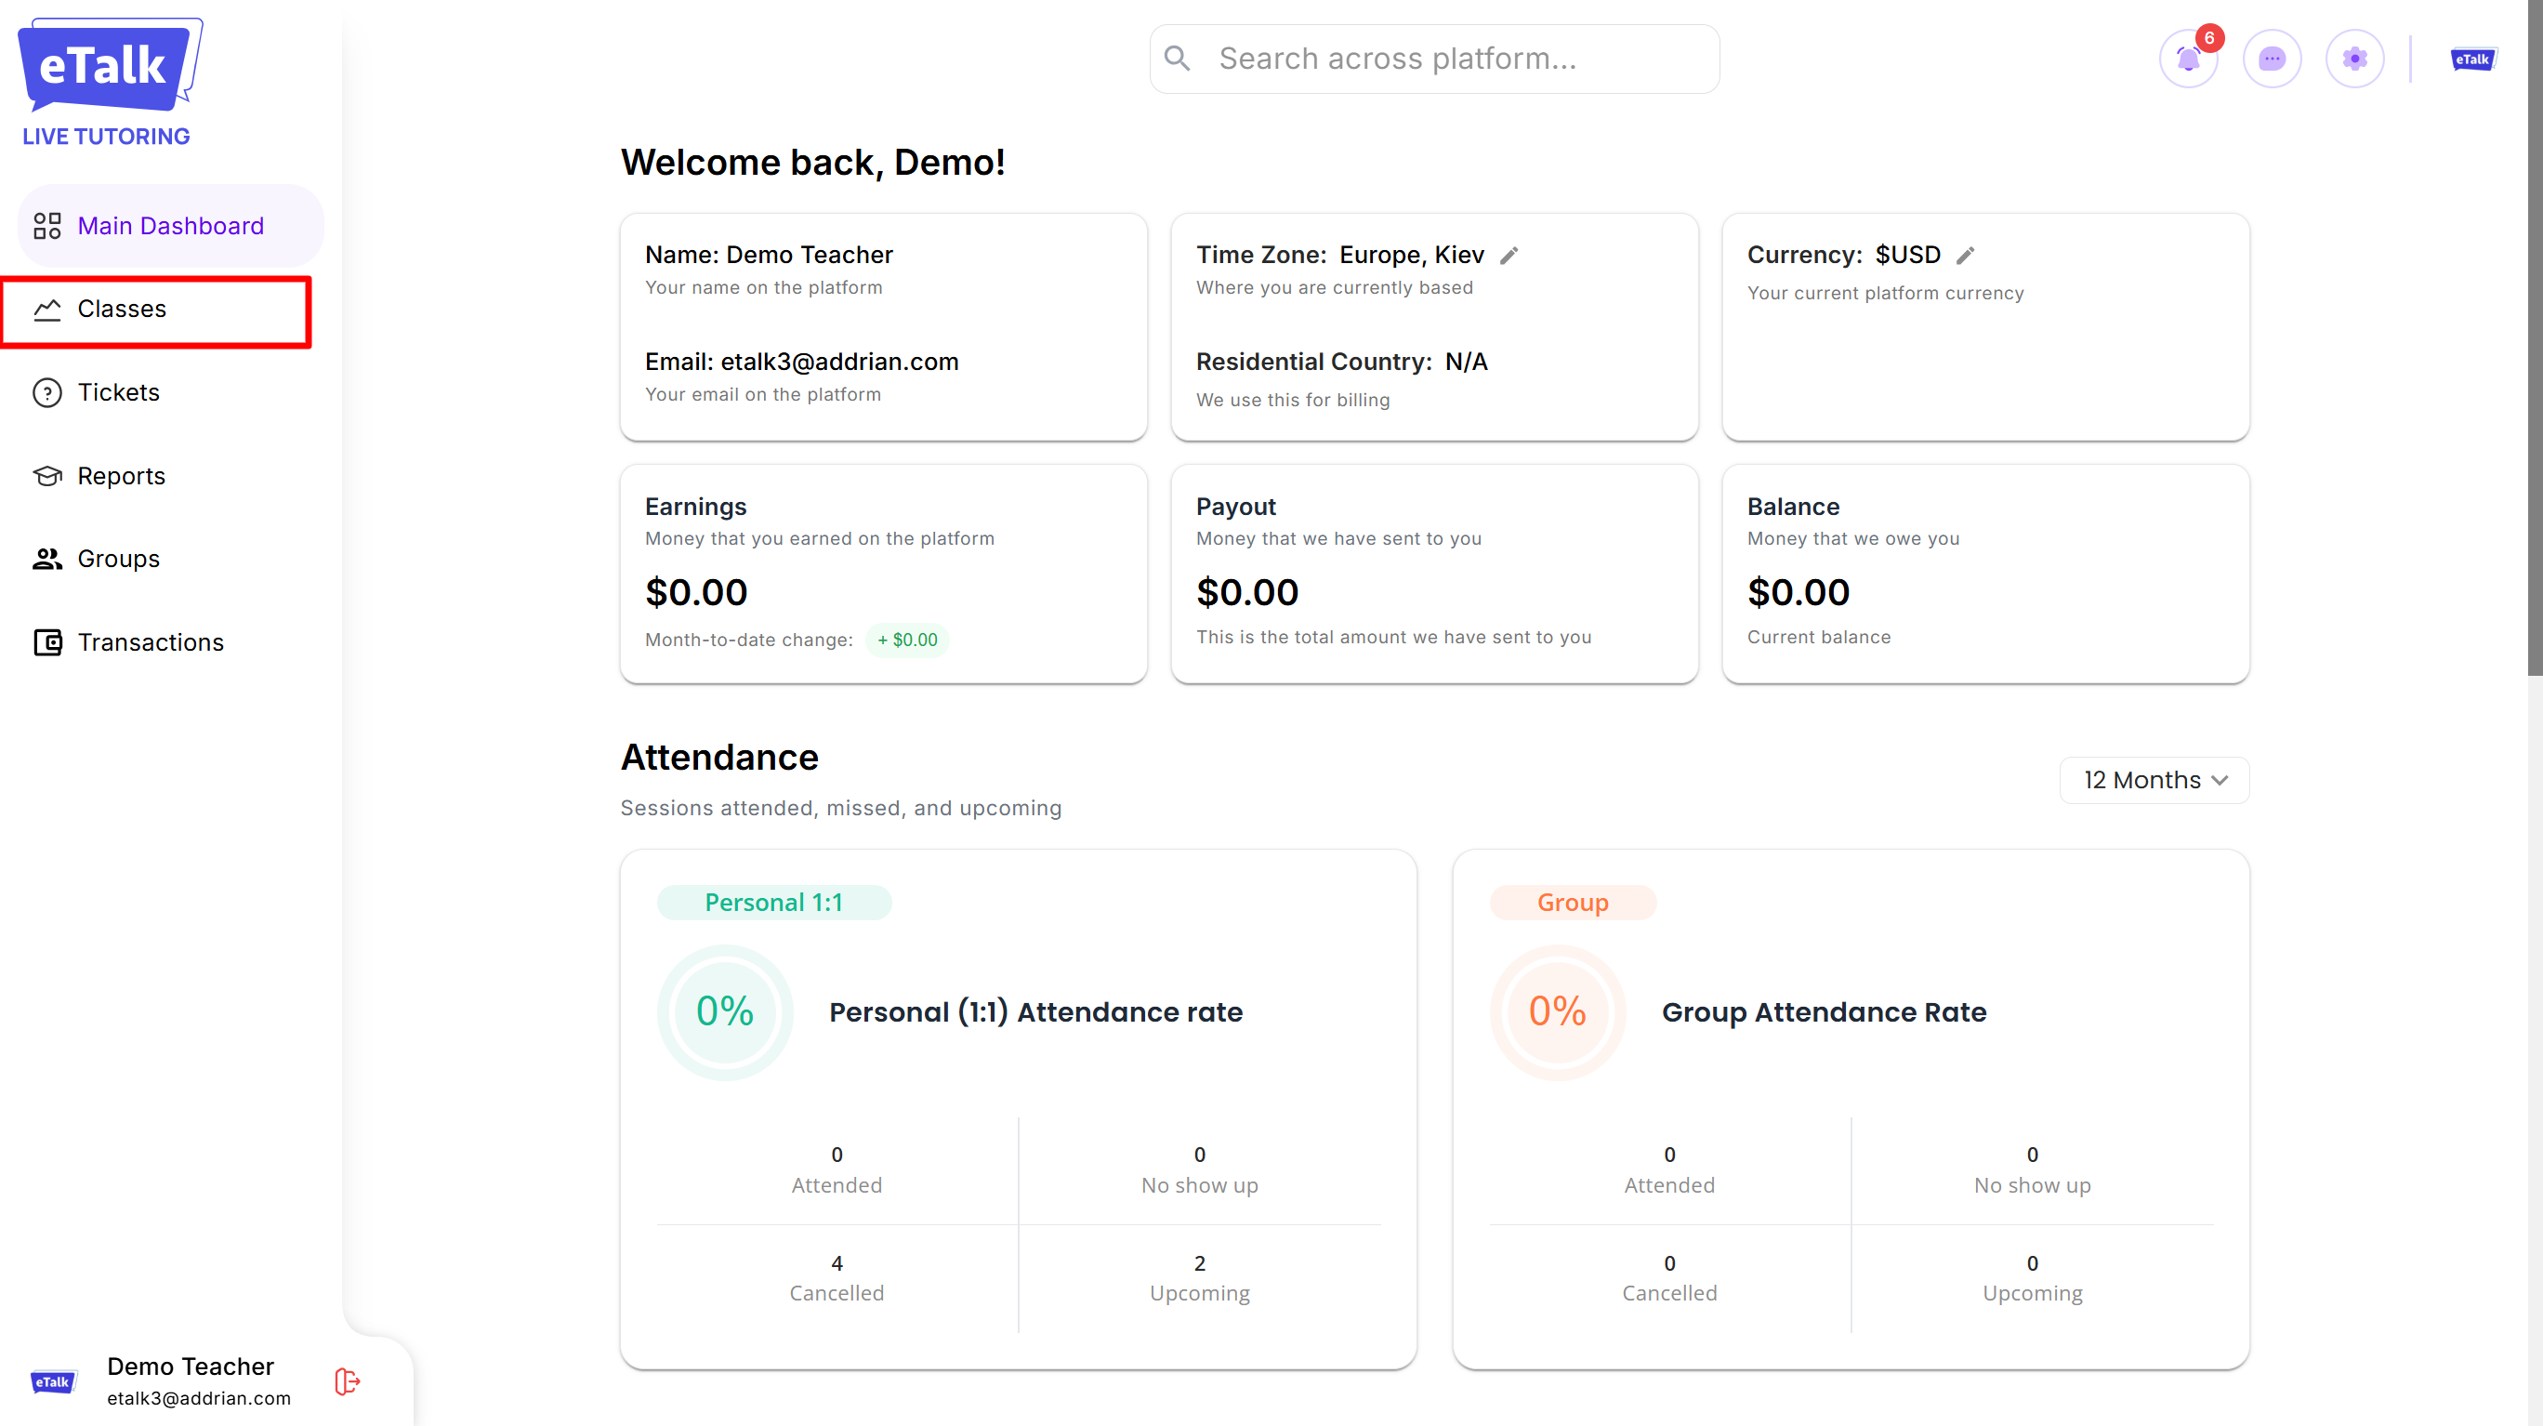Click into the platform search field

(1451, 59)
